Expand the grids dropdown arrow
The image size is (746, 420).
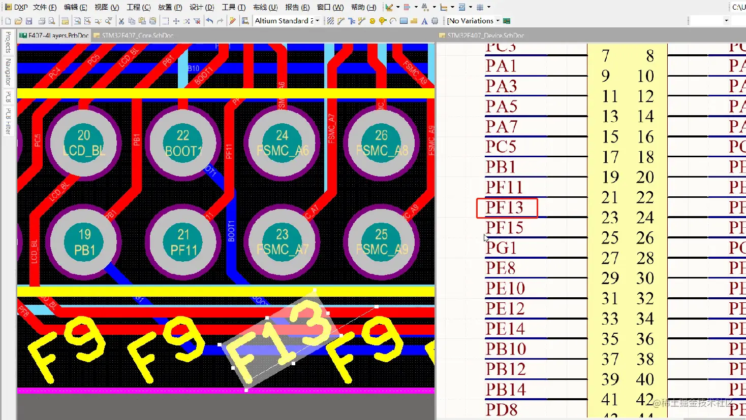tap(489, 7)
